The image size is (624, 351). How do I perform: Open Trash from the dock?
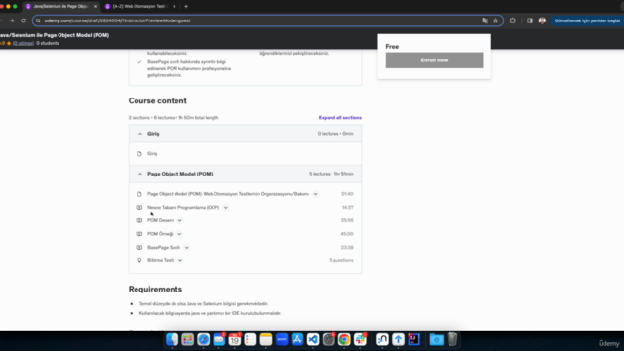coord(452,339)
